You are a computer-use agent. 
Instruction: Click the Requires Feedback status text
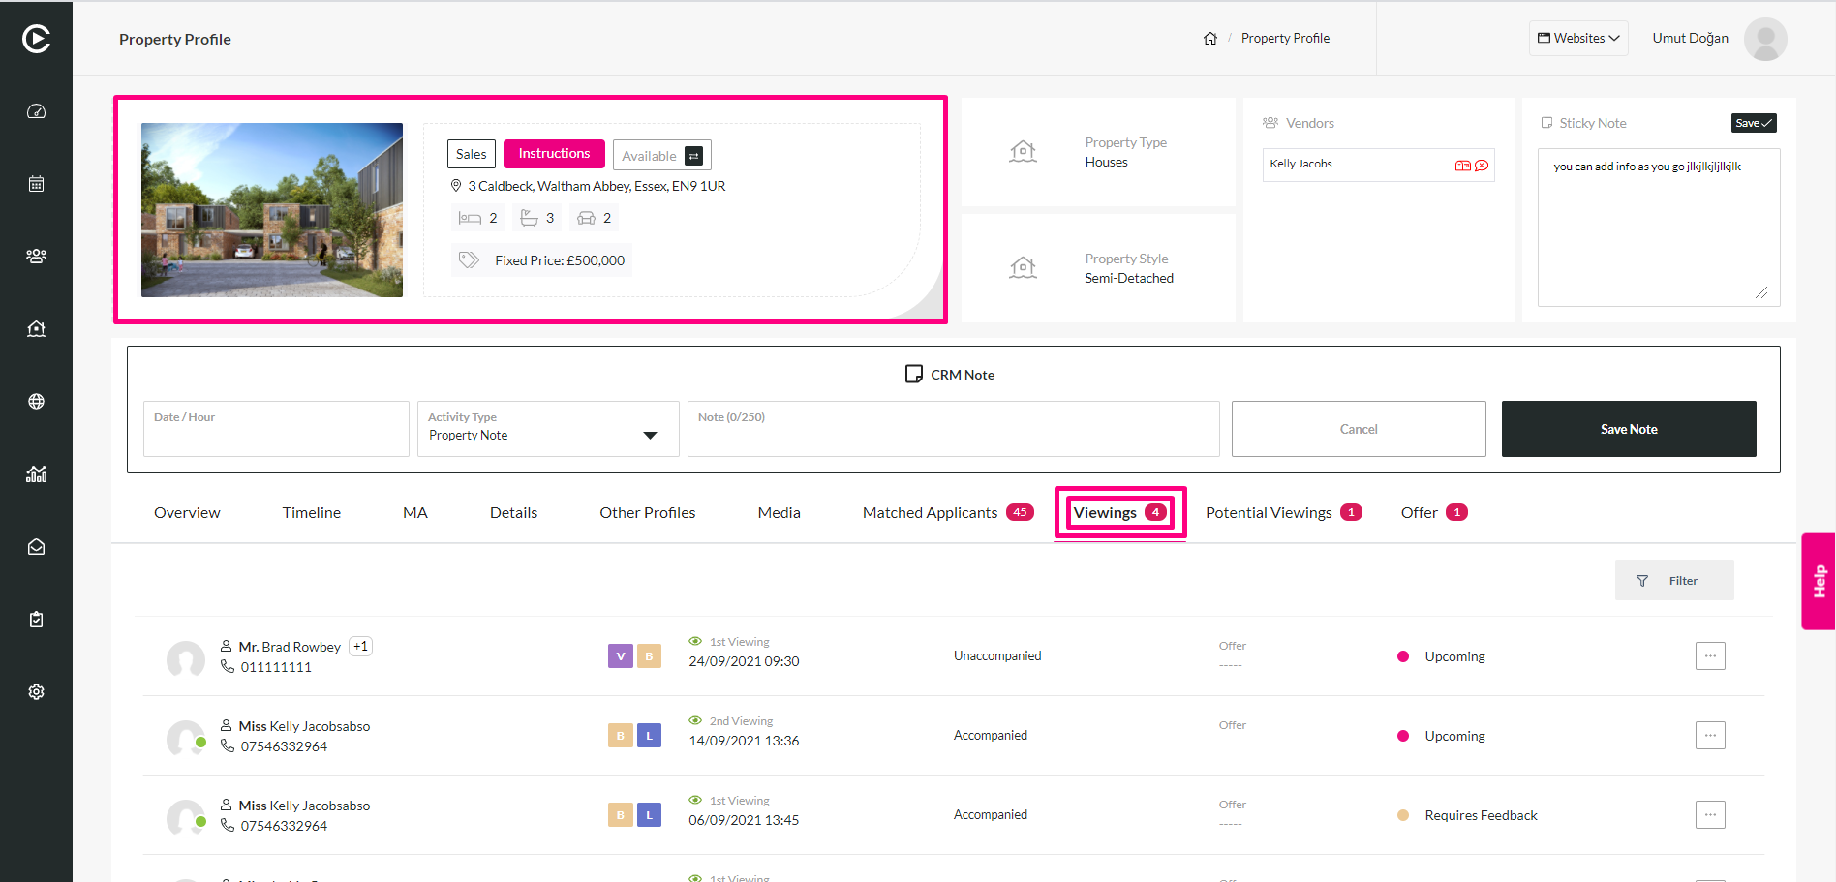pyautogui.click(x=1481, y=815)
